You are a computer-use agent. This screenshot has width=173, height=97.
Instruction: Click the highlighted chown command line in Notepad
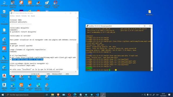click(x=28, y=60)
